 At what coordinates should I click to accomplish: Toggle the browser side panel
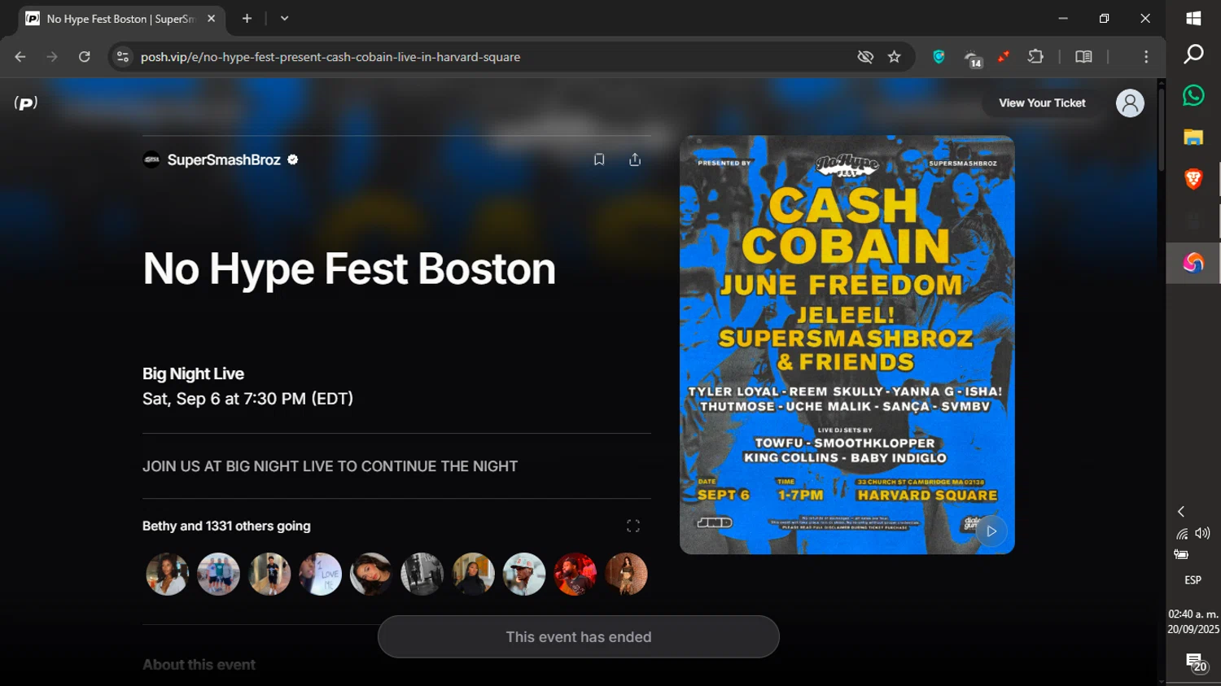(x=1083, y=57)
